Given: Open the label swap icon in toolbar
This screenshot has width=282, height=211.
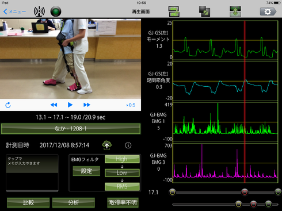Looking at the screenshot, I should click(x=174, y=11).
